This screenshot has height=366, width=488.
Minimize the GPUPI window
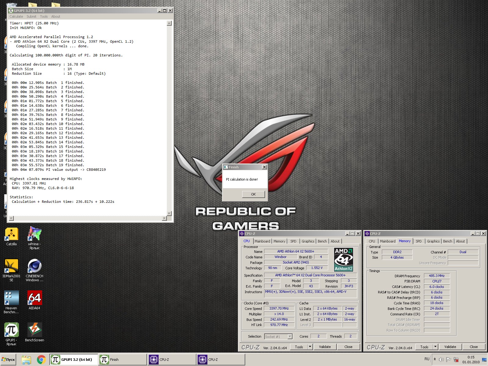pyautogui.click(x=160, y=10)
